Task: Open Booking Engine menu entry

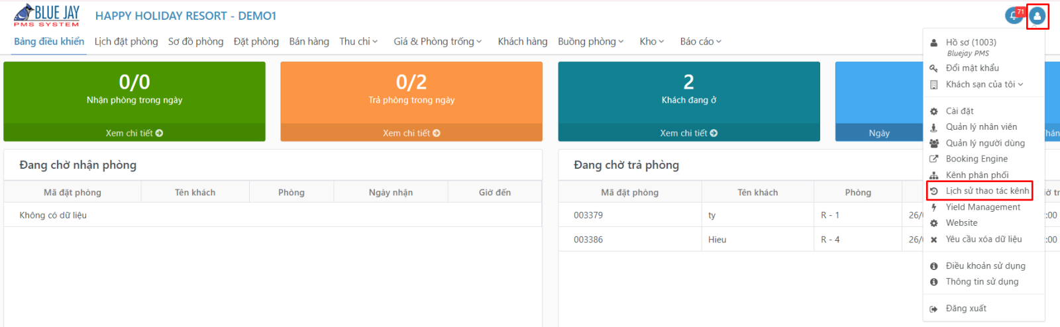Action: [x=977, y=159]
